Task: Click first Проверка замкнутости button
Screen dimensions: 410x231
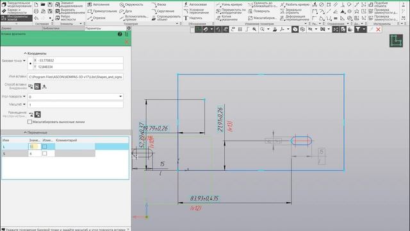Action: tap(383, 11)
